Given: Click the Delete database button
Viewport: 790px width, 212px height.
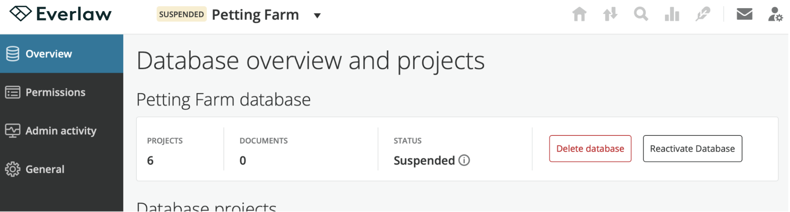Looking at the screenshot, I should coord(590,149).
